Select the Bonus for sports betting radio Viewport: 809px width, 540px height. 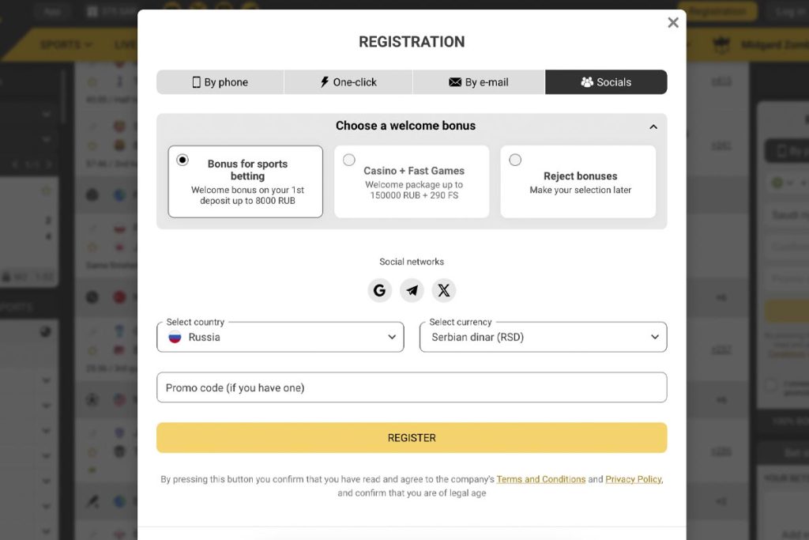coord(182,160)
